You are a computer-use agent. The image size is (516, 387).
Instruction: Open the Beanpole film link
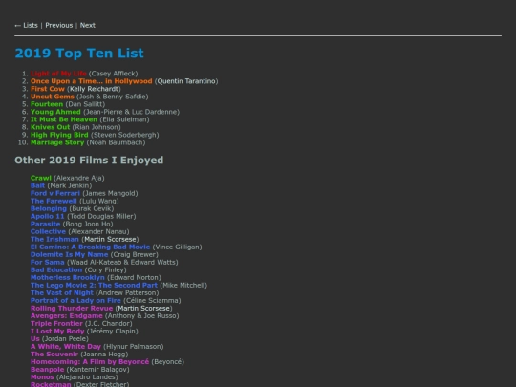pos(48,370)
